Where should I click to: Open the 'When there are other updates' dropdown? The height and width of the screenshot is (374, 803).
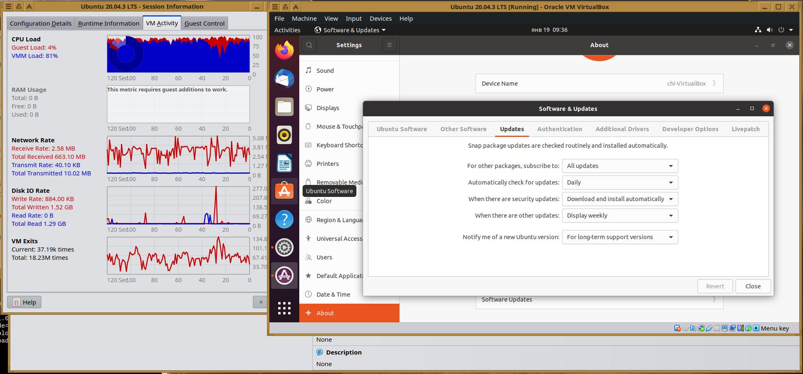click(x=620, y=216)
